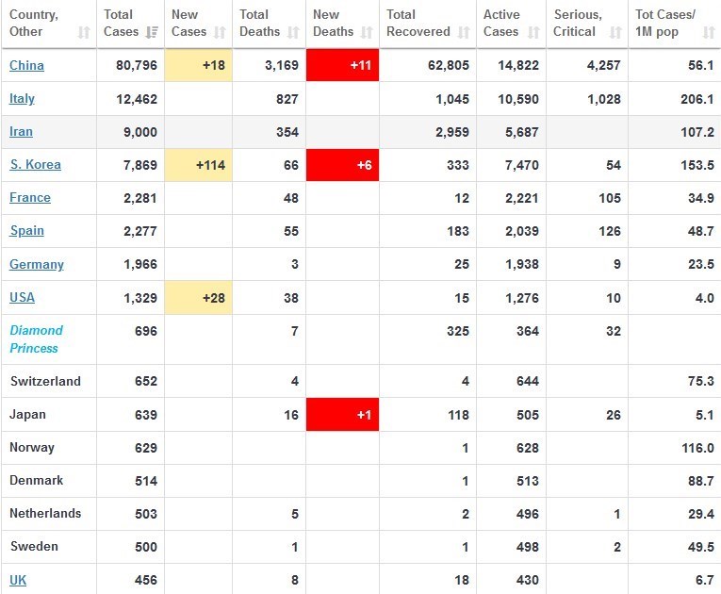Sort Active Cases column via arrows icon
The image size is (721, 594).
534,32
